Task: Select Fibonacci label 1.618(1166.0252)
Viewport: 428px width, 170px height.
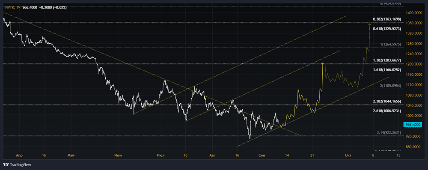Action: [387, 70]
